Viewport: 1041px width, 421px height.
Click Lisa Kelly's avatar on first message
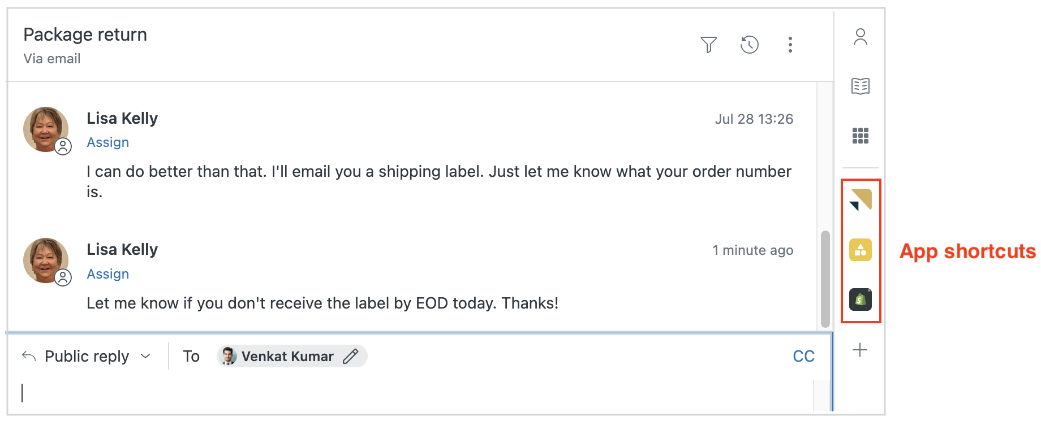(x=45, y=129)
